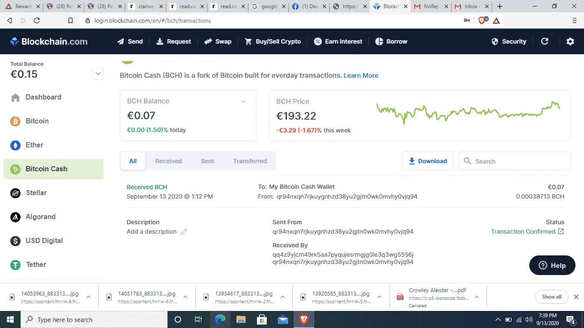This screenshot has height=328, width=584.
Task: Select Bitcoin in sidebar
Action: (53, 121)
